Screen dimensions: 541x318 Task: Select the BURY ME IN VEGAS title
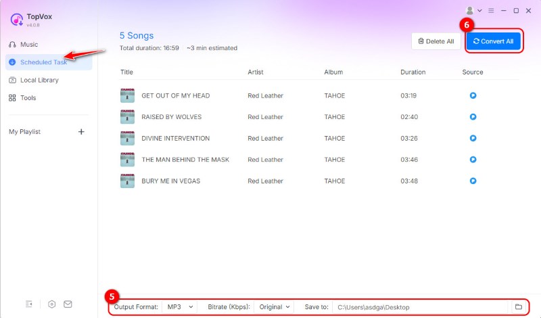pyautogui.click(x=171, y=181)
